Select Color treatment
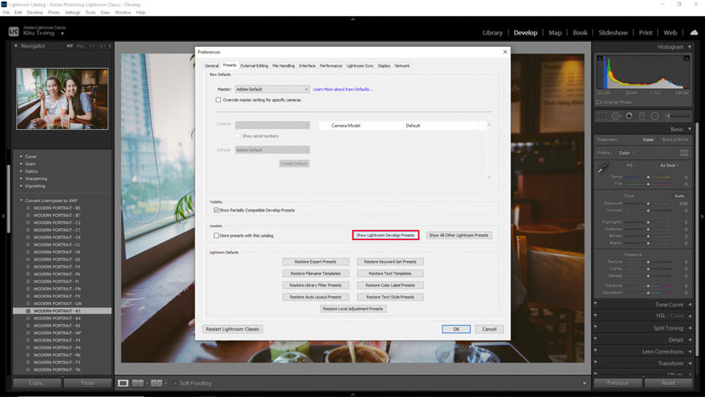This screenshot has height=397, width=705. point(648,140)
